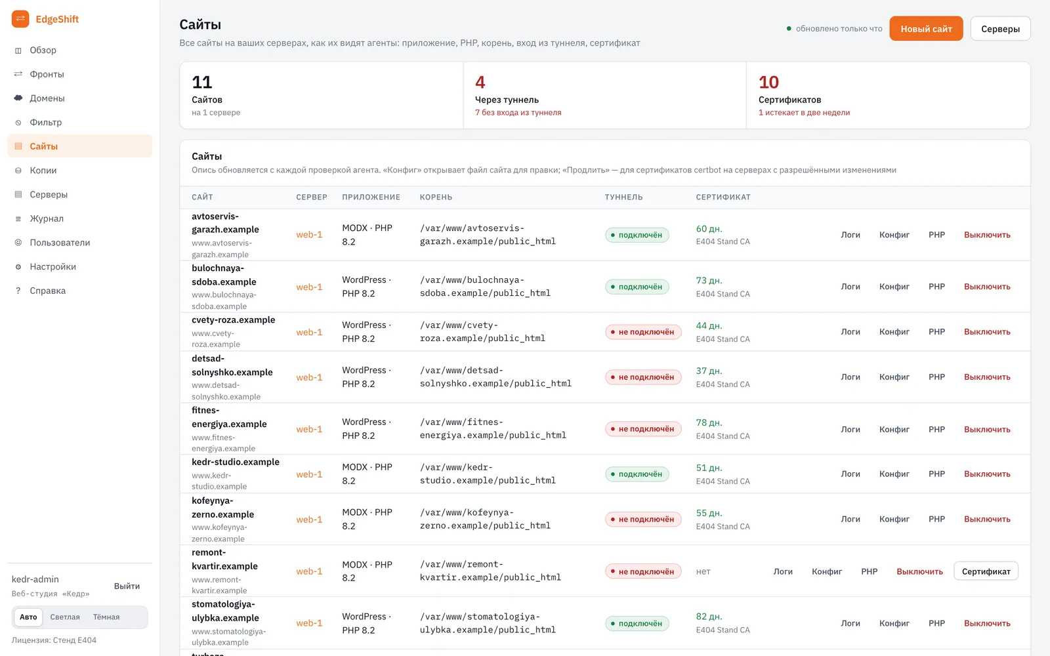Open PHP for remont-kvartir.example
Image resolution: width=1050 pixels, height=656 pixels.
870,572
